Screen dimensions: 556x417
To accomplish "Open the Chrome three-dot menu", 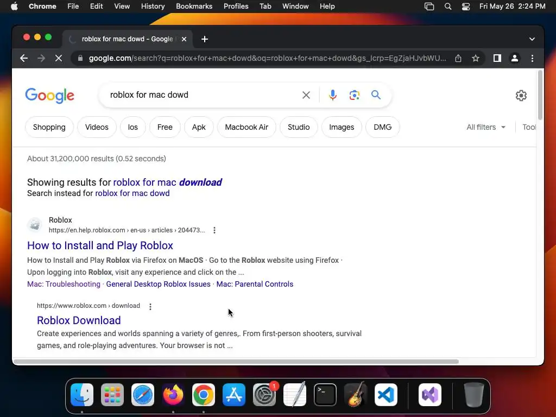I will [532, 58].
